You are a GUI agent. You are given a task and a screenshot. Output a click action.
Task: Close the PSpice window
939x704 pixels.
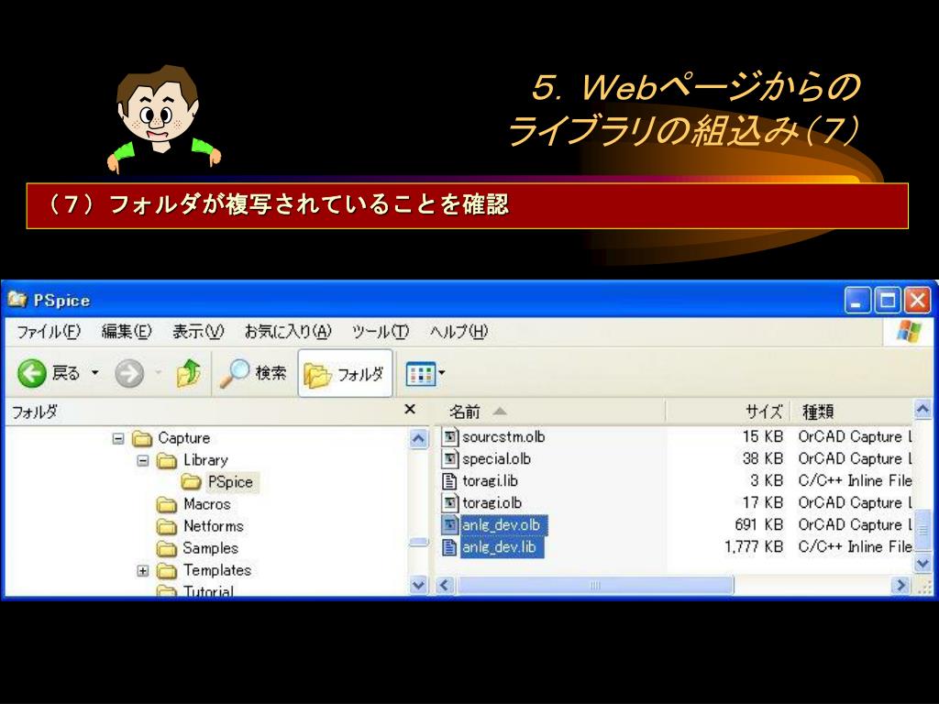(917, 301)
